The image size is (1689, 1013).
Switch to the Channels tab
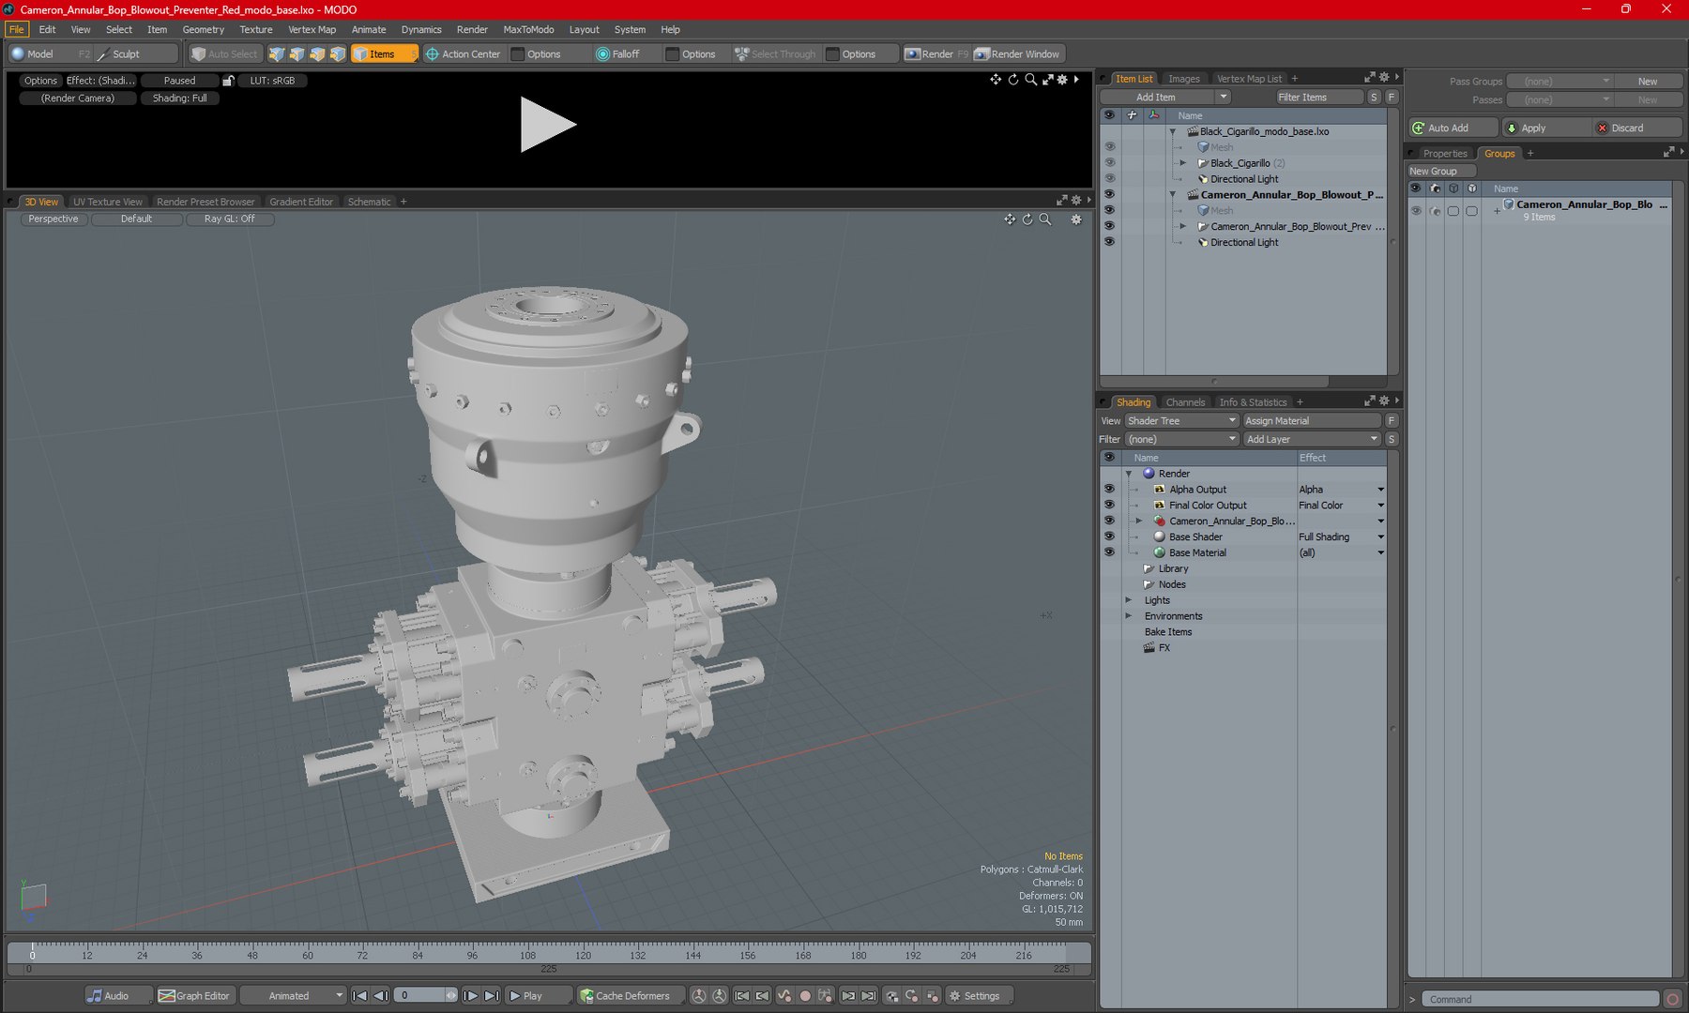pos(1184,402)
